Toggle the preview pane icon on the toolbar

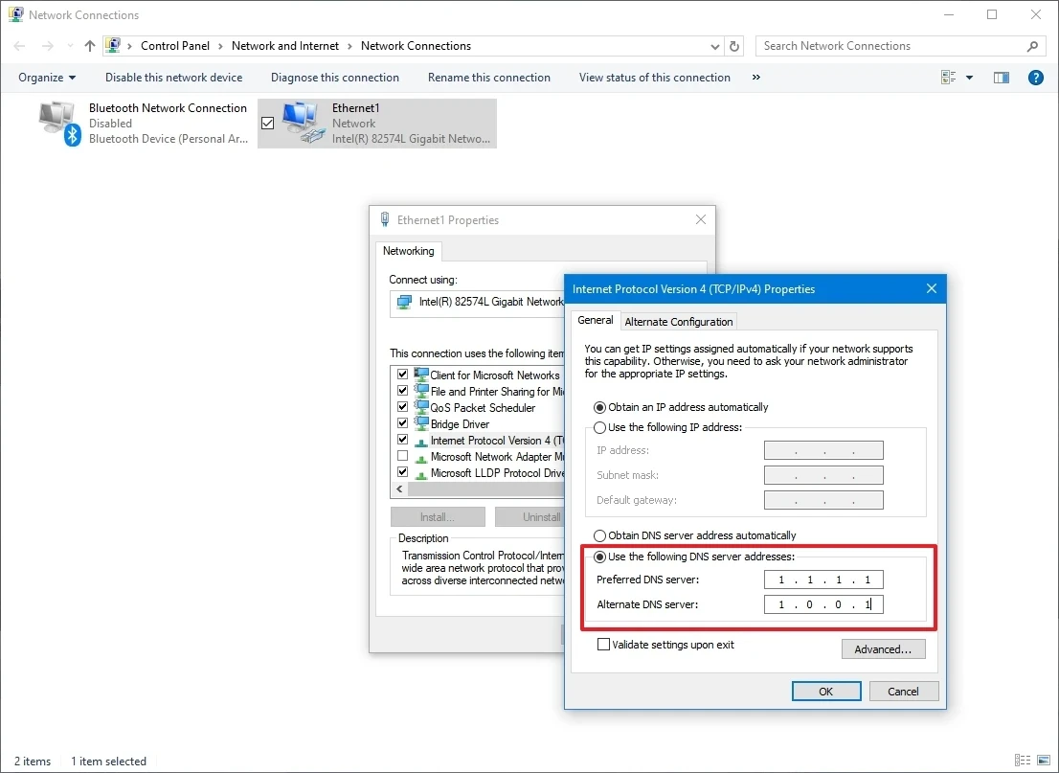click(1002, 78)
